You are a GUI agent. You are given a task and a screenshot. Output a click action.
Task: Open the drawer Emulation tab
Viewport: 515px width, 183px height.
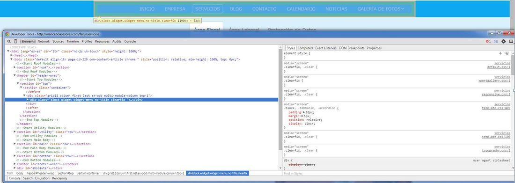[42, 178]
